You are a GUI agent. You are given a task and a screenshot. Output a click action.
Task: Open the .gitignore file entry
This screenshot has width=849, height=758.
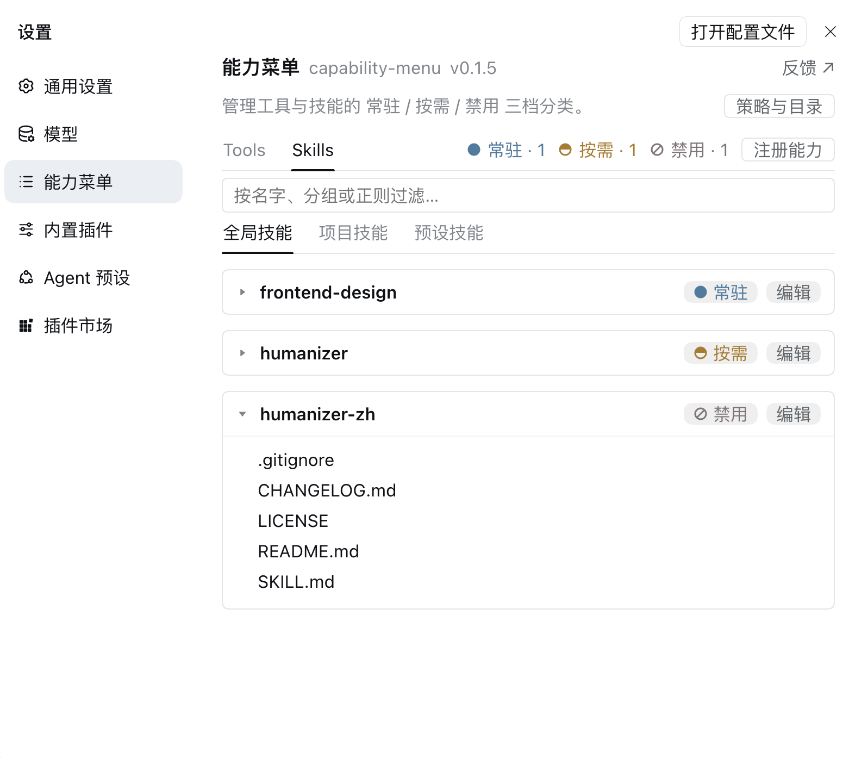pos(296,460)
